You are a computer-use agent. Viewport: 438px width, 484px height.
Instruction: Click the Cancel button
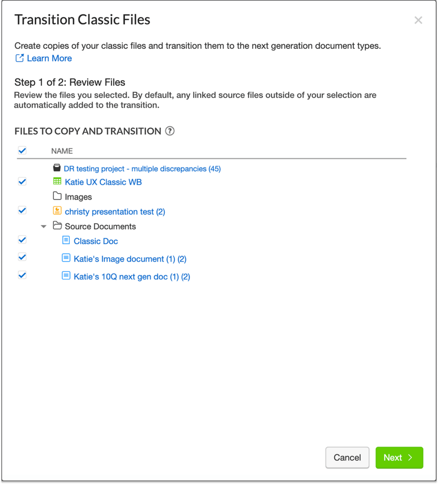[x=347, y=458]
